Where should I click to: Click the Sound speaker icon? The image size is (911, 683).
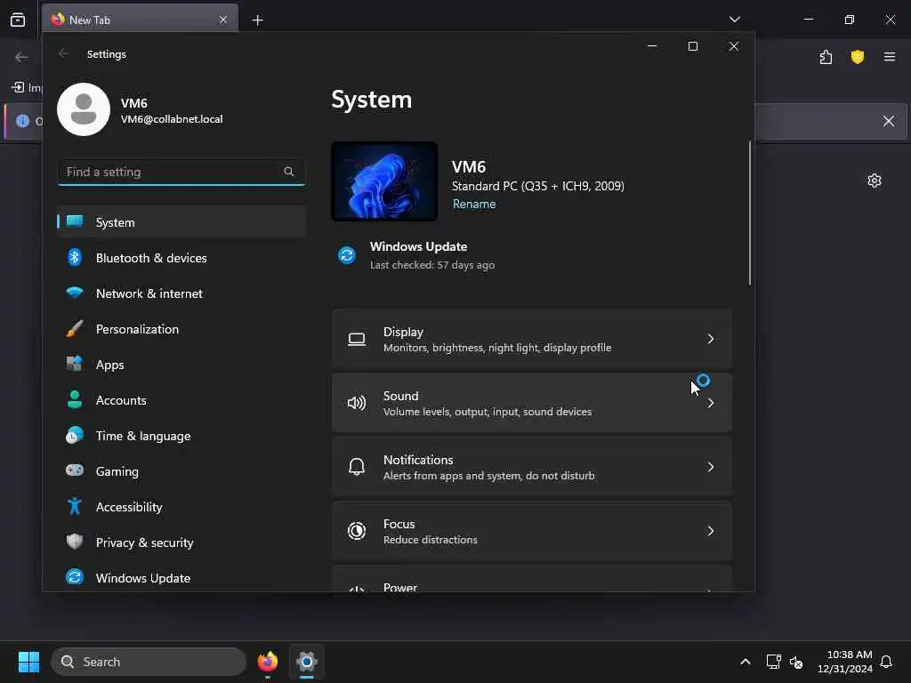(x=357, y=403)
